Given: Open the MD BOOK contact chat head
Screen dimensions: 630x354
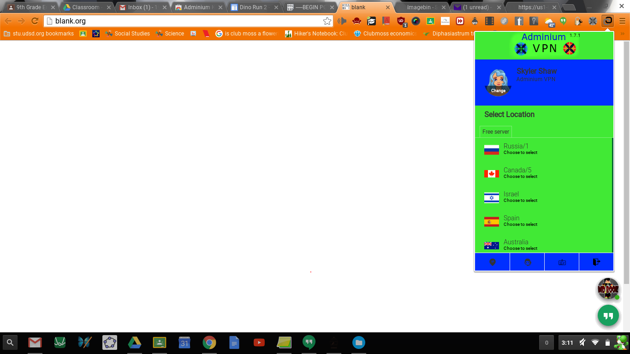Looking at the screenshot, I should click(x=608, y=289).
